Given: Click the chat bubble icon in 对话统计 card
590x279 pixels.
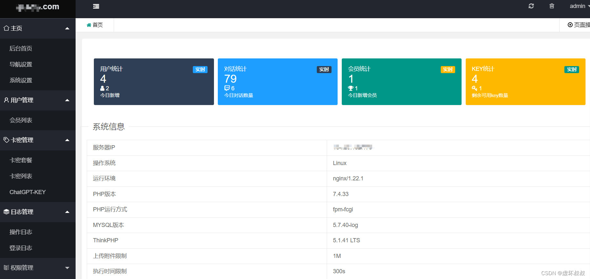Looking at the screenshot, I should (227, 88).
